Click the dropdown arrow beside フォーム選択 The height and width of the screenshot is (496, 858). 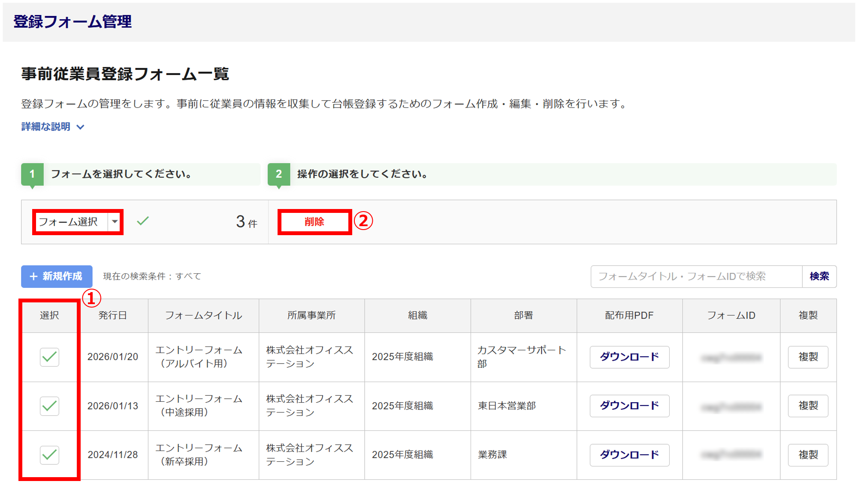click(115, 222)
